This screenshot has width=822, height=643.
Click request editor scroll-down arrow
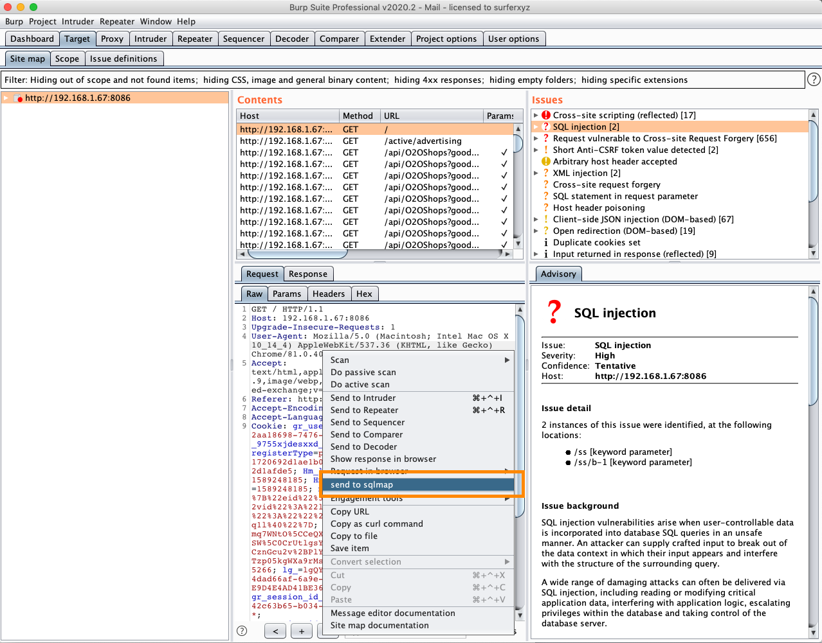pyautogui.click(x=520, y=617)
